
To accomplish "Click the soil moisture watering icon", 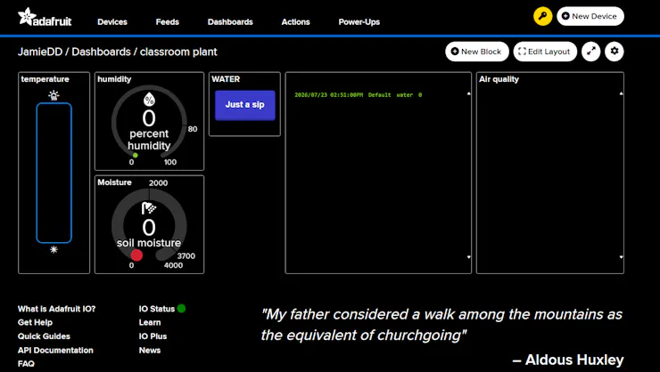I will click(149, 208).
